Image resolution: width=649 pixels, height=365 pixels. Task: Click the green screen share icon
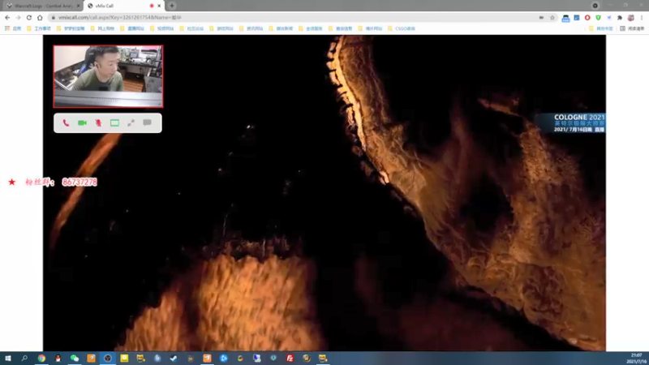tap(114, 123)
